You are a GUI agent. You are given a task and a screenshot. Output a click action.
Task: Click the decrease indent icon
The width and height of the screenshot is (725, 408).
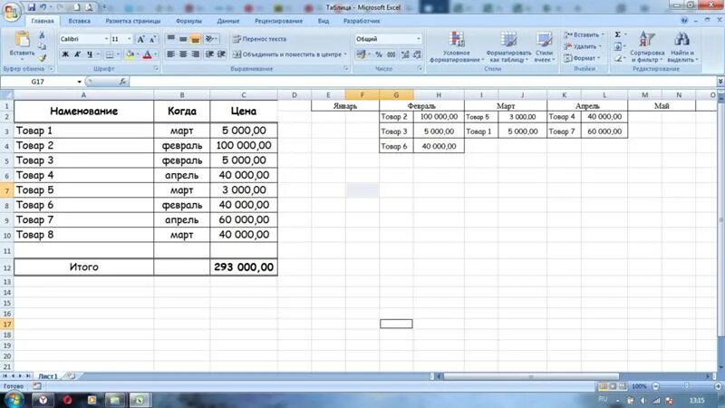coord(209,54)
